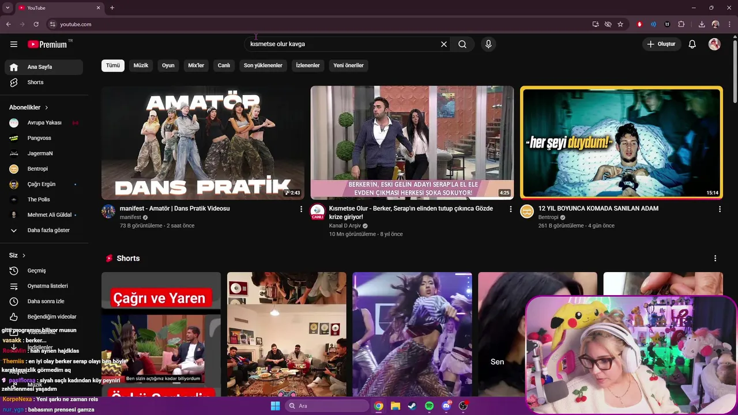Open the Windows Start menu
The image size is (738, 415).
click(276, 406)
